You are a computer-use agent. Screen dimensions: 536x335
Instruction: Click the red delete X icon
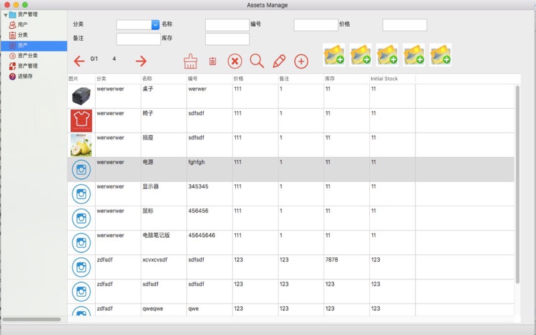(234, 62)
